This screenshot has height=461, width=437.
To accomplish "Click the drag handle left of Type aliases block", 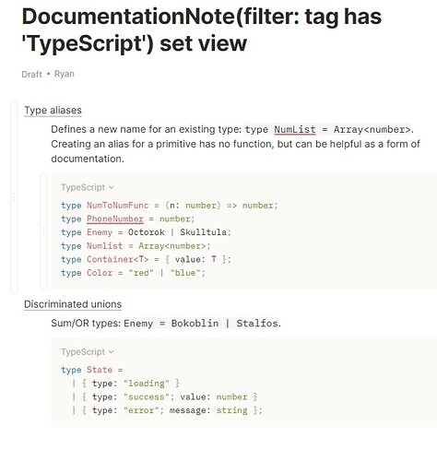I will [x=14, y=196].
